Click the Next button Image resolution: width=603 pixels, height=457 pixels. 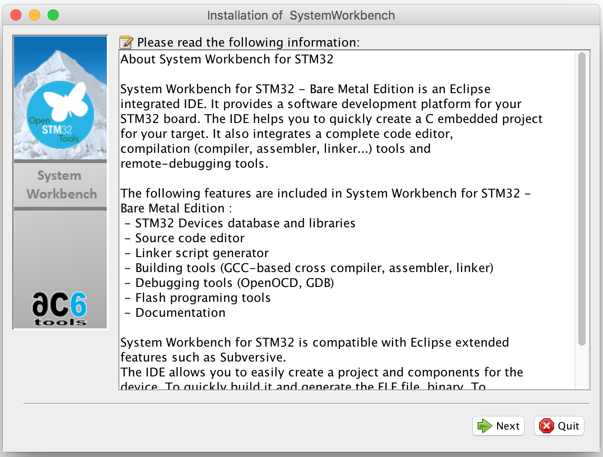pos(499,426)
